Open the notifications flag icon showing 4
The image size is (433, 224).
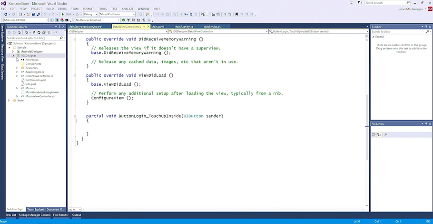coord(360,2)
